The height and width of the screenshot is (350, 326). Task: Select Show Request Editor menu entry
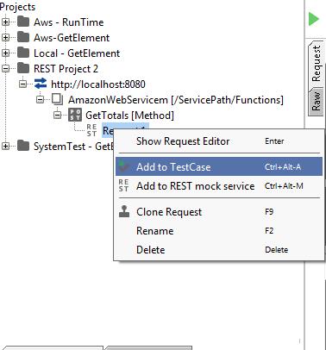click(x=219, y=141)
